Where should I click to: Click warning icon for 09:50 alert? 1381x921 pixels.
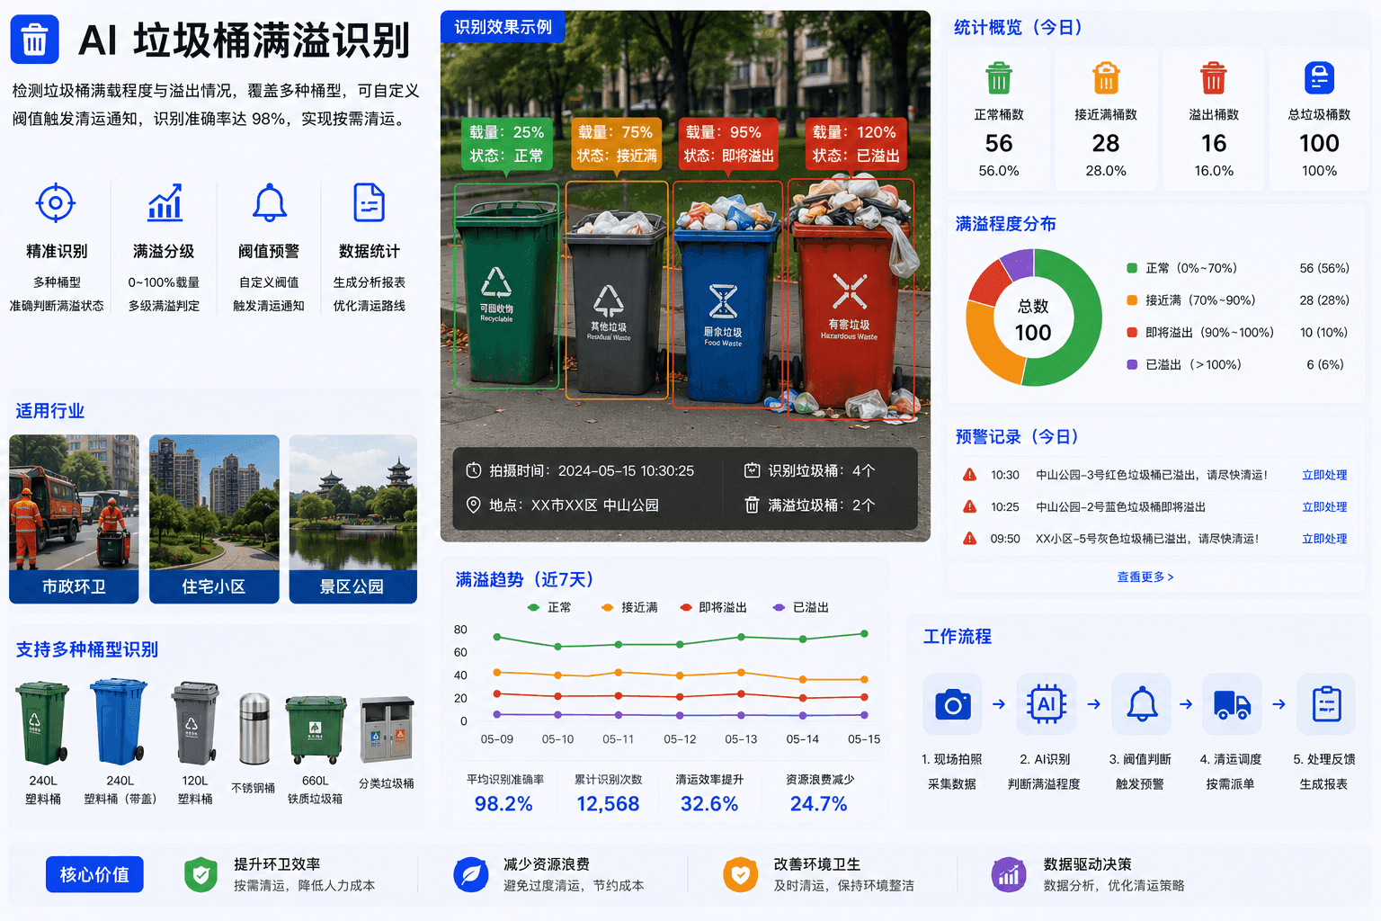[x=969, y=538]
